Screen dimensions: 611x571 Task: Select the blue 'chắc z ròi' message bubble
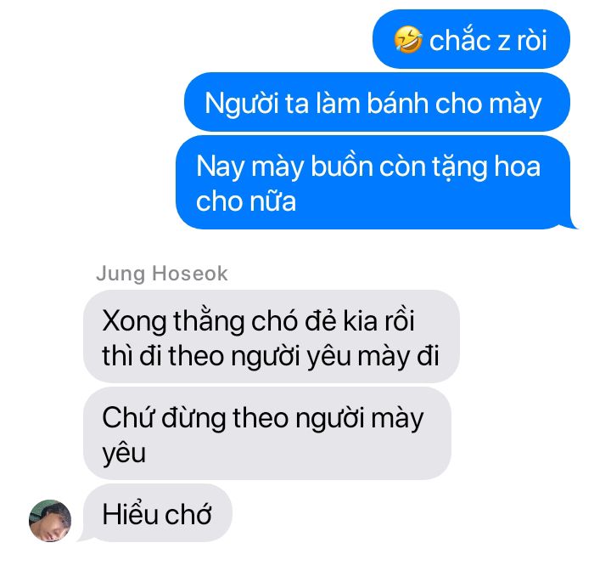tap(472, 39)
